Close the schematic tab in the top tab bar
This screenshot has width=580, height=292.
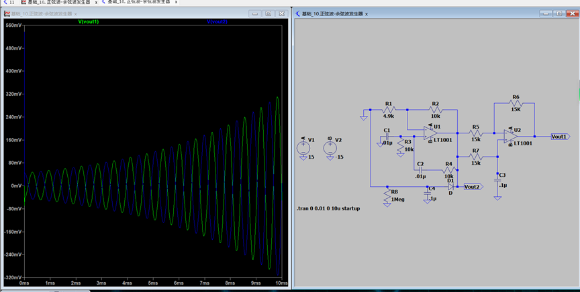coord(176,2)
